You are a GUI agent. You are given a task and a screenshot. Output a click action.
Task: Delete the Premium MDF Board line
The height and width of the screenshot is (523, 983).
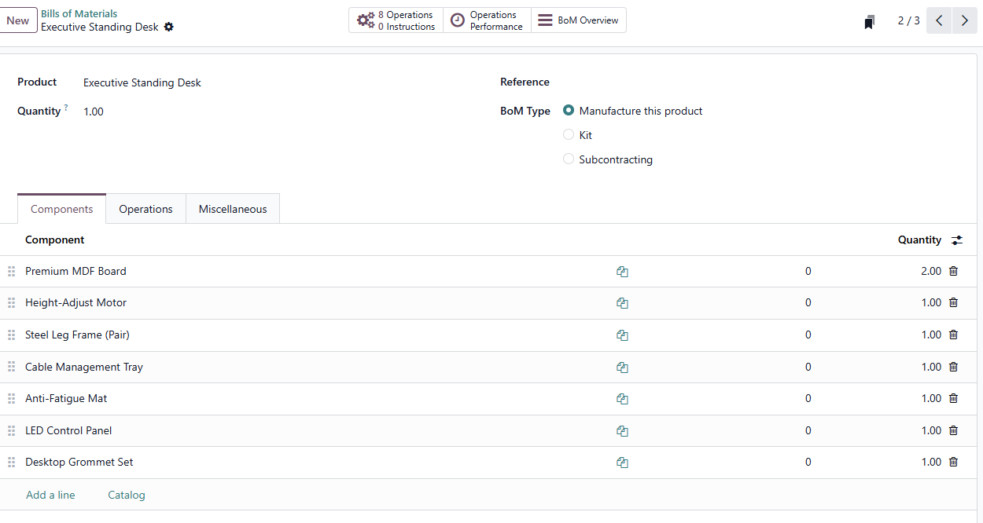[x=953, y=271]
